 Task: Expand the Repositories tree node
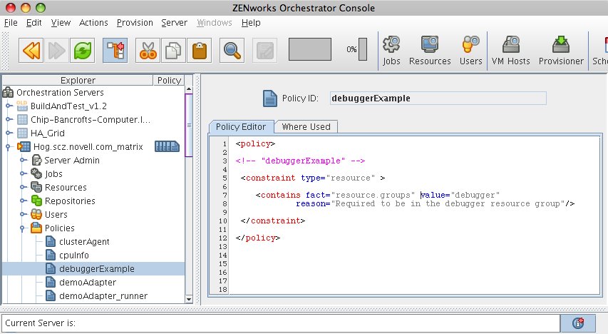[23, 201]
